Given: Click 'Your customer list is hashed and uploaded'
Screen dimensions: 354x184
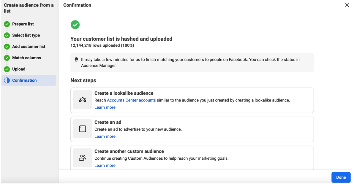Looking at the screenshot, I should click(x=121, y=39).
